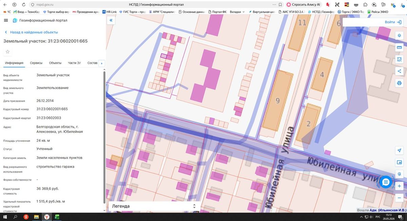407x221 pixels.
Task: Zoom in on the map
Action: 399,186
